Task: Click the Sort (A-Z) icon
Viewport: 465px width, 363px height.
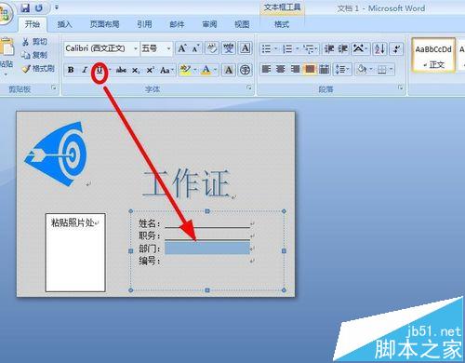Action: (379, 48)
